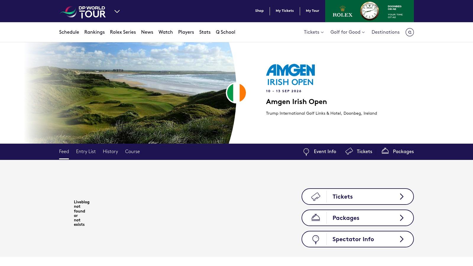473x266 pixels.
Task: Click the Irish flag badge
Action: coord(236,93)
